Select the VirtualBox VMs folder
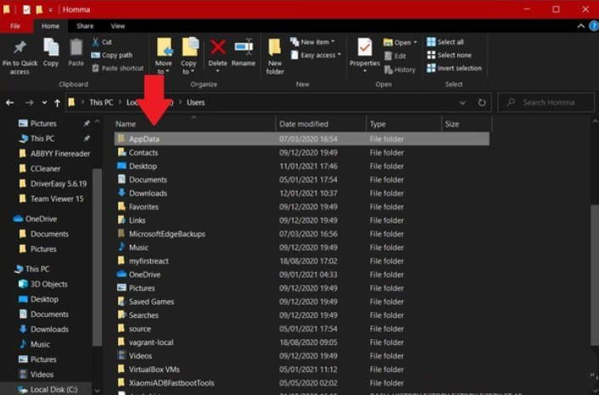 coord(301,369)
